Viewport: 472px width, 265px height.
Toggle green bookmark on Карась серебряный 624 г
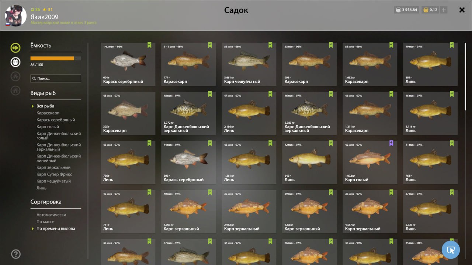coord(149,45)
